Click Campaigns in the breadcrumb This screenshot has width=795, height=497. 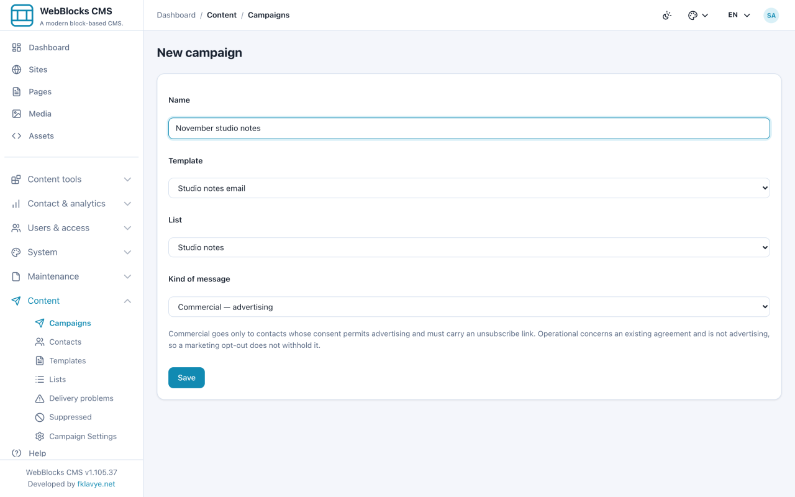tap(268, 15)
